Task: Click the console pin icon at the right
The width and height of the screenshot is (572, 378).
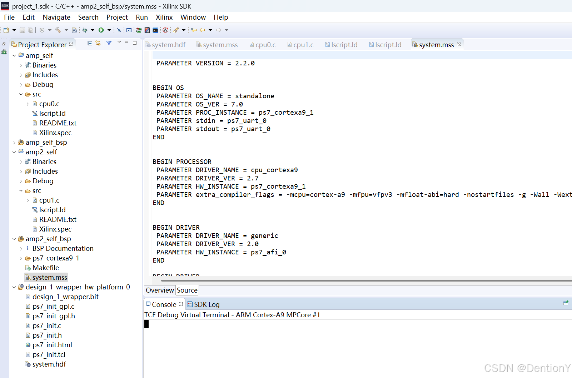Action: pyautogui.click(x=566, y=303)
